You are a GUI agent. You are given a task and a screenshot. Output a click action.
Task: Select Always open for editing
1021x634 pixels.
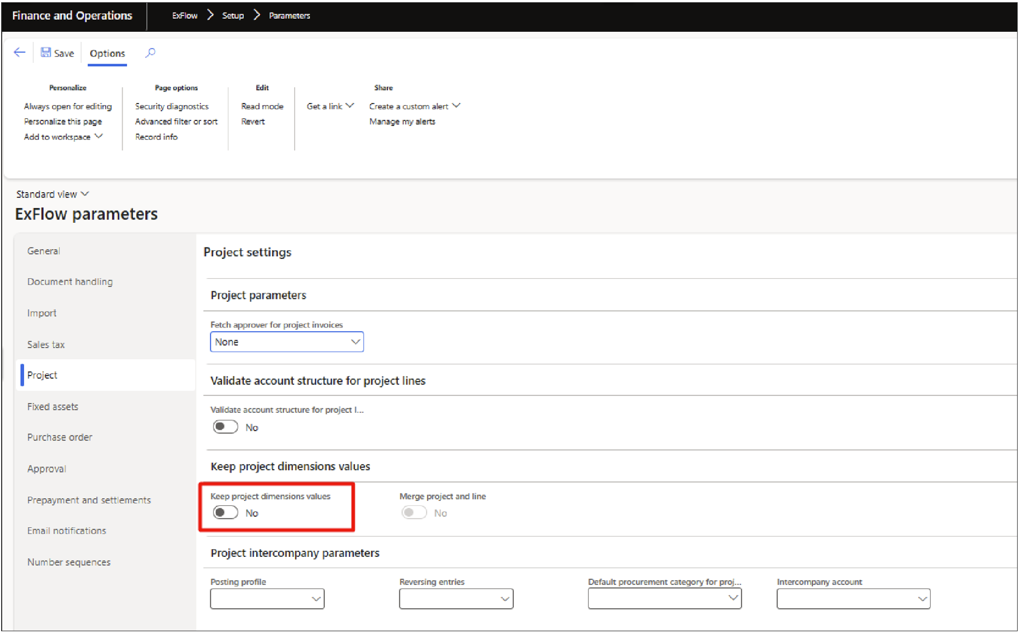click(68, 106)
